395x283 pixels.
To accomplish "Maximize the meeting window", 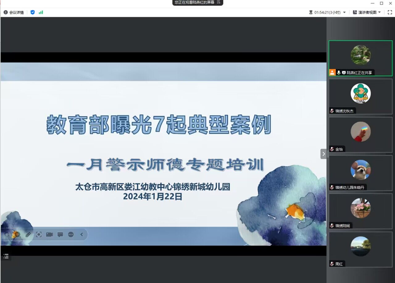I will click(x=381, y=3).
